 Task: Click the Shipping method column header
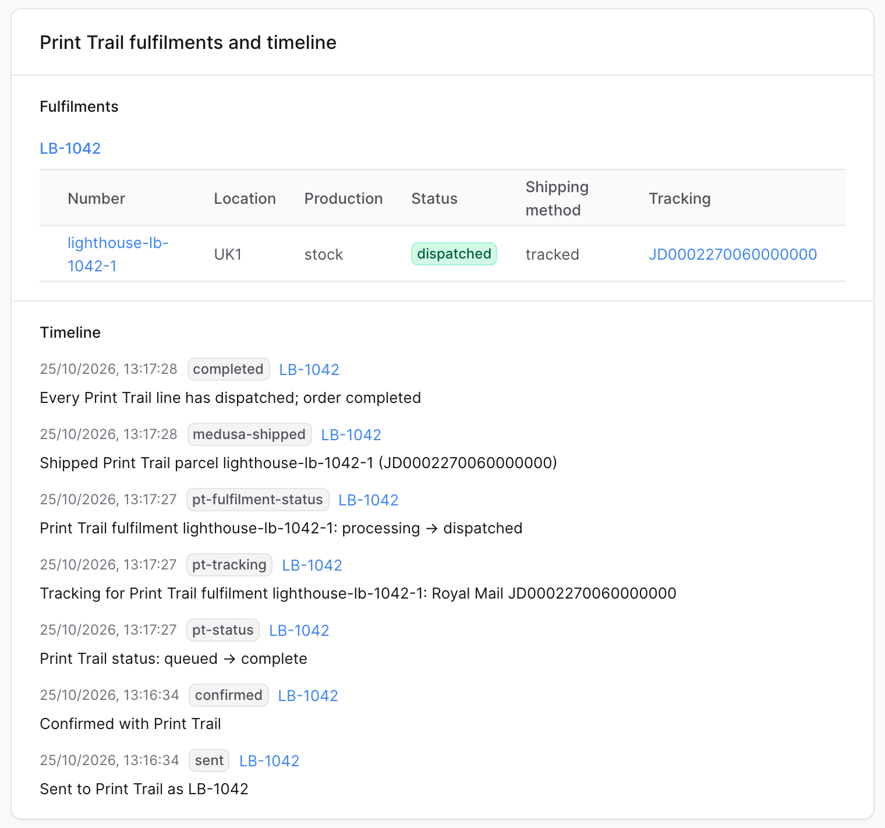point(557,199)
